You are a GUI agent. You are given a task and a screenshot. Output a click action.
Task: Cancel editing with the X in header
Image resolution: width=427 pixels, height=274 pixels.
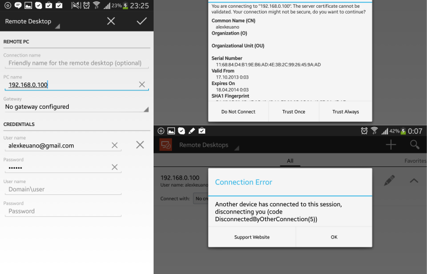click(x=111, y=21)
